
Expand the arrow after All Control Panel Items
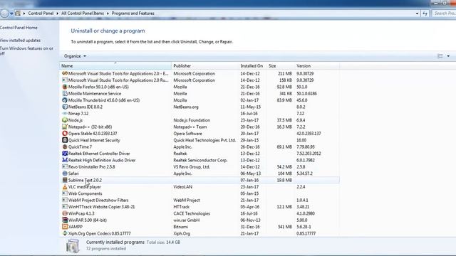108,14
